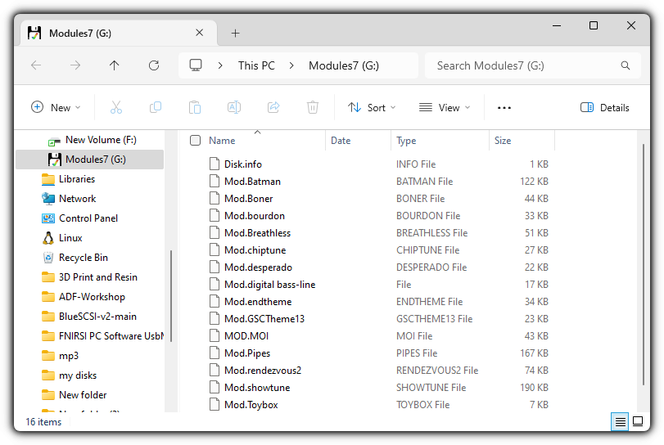Image resolution: width=664 pixels, height=445 pixels.
Task: Click the Delete trash can icon
Action: [x=313, y=107]
